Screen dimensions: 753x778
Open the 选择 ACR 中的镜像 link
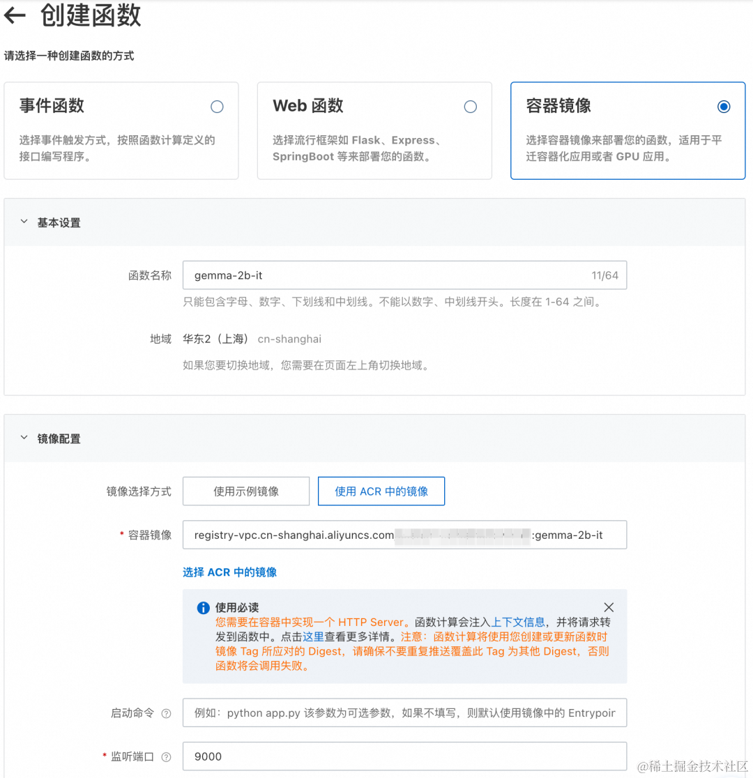(x=229, y=572)
